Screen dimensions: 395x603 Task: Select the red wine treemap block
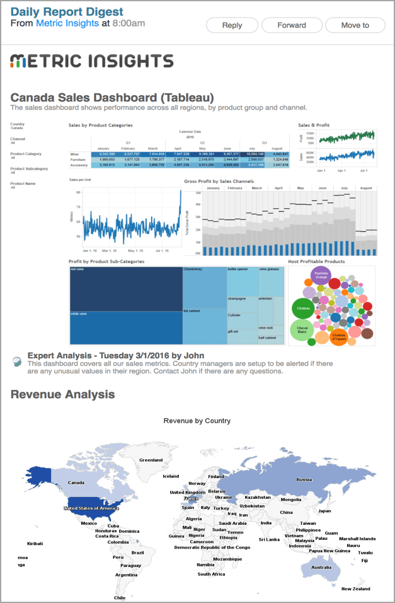click(x=126, y=289)
